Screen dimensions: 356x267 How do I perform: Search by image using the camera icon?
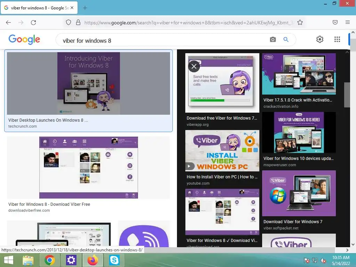273,40
